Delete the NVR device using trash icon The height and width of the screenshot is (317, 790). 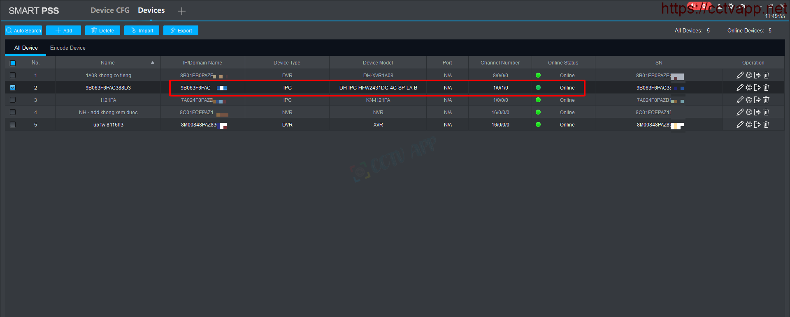(x=766, y=112)
